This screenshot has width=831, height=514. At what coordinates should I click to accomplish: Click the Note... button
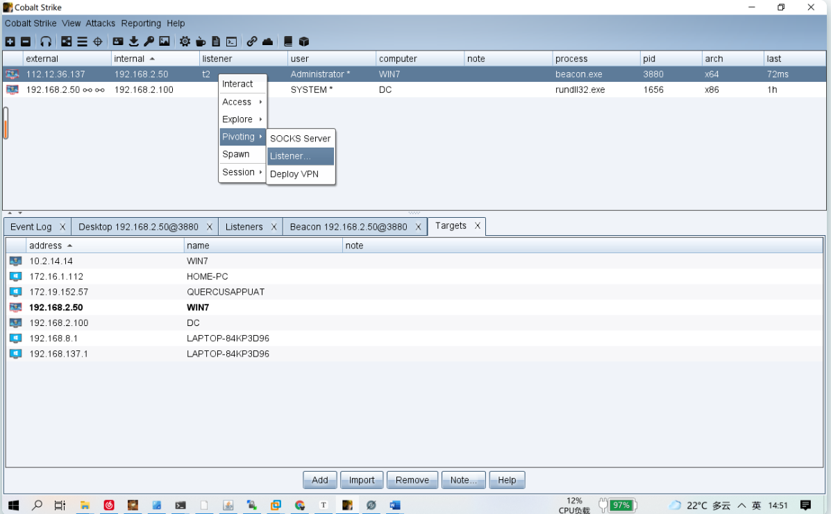point(463,480)
